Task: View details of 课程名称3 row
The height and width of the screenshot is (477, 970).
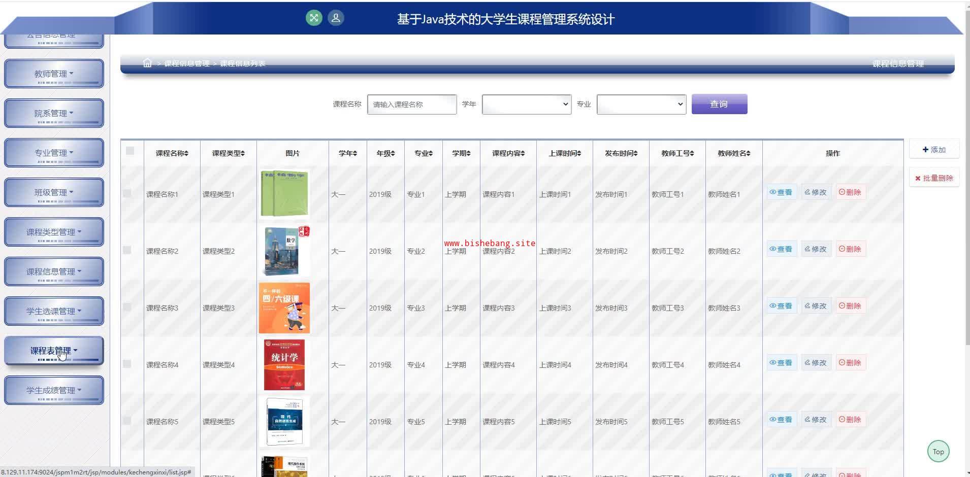Action: click(781, 306)
